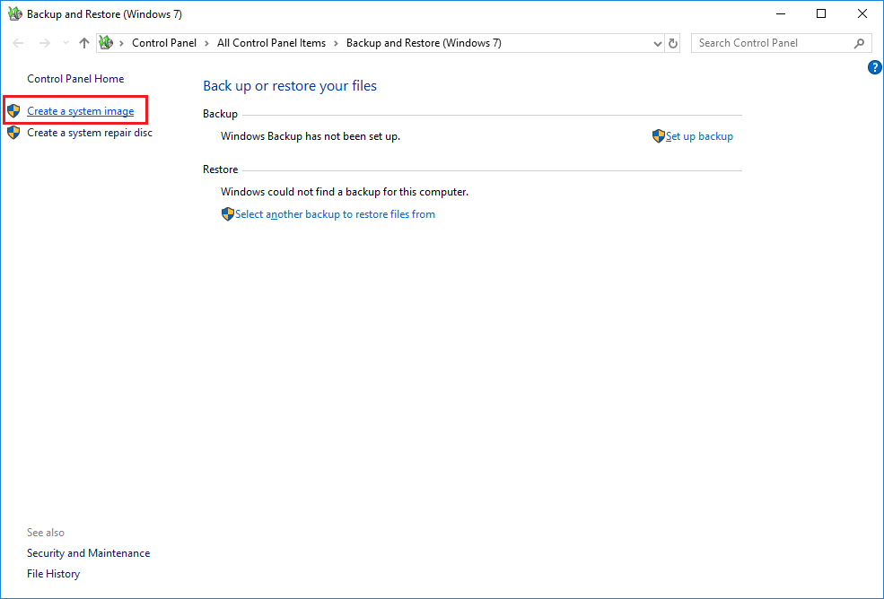Select All Control Panel Items breadcrumb
Image resolution: width=884 pixels, height=599 pixels.
[x=271, y=43]
